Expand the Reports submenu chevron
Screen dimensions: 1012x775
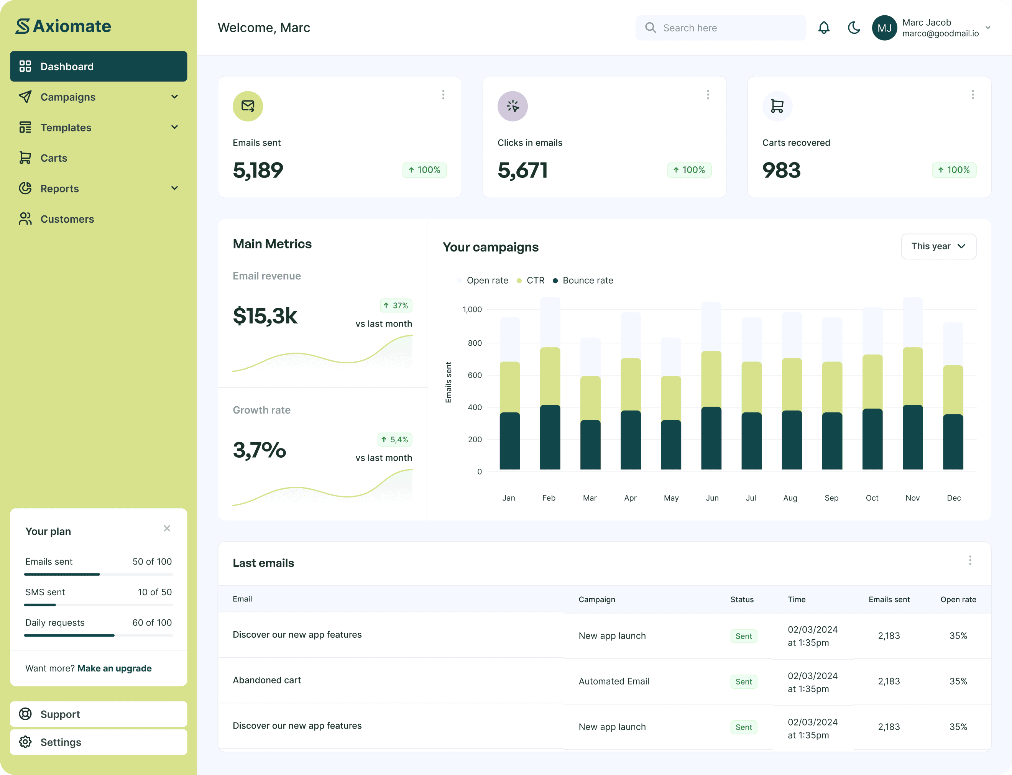[174, 188]
